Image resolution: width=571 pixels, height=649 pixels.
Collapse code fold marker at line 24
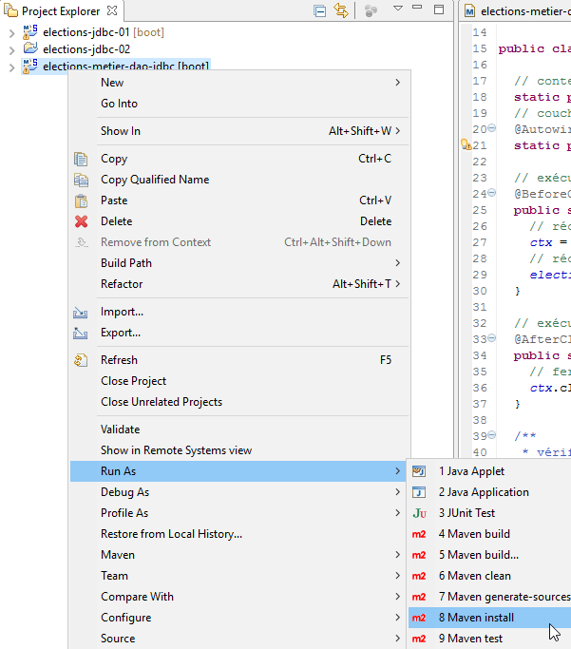[x=491, y=193]
